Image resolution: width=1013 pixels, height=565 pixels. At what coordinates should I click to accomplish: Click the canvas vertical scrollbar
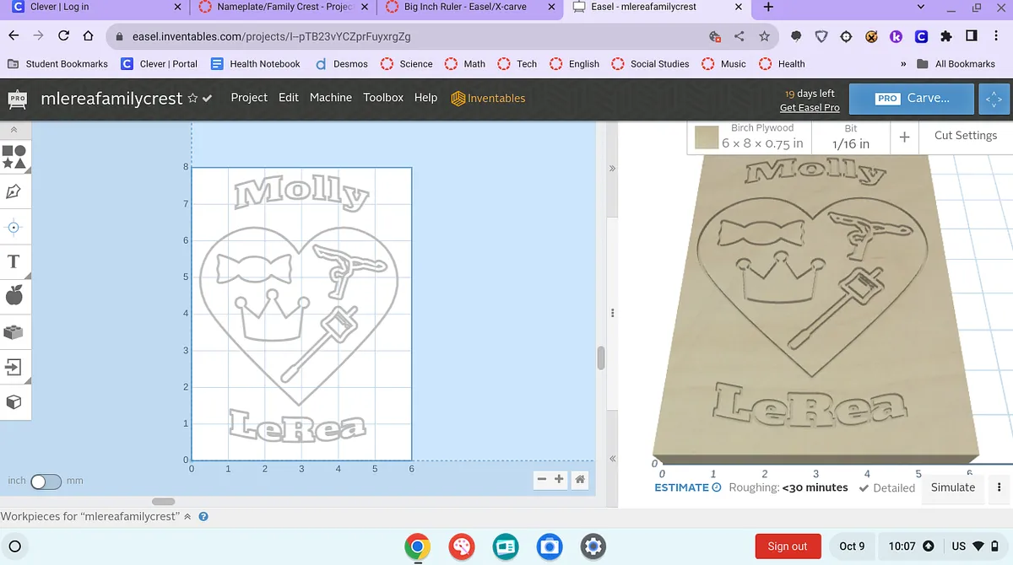pos(601,358)
